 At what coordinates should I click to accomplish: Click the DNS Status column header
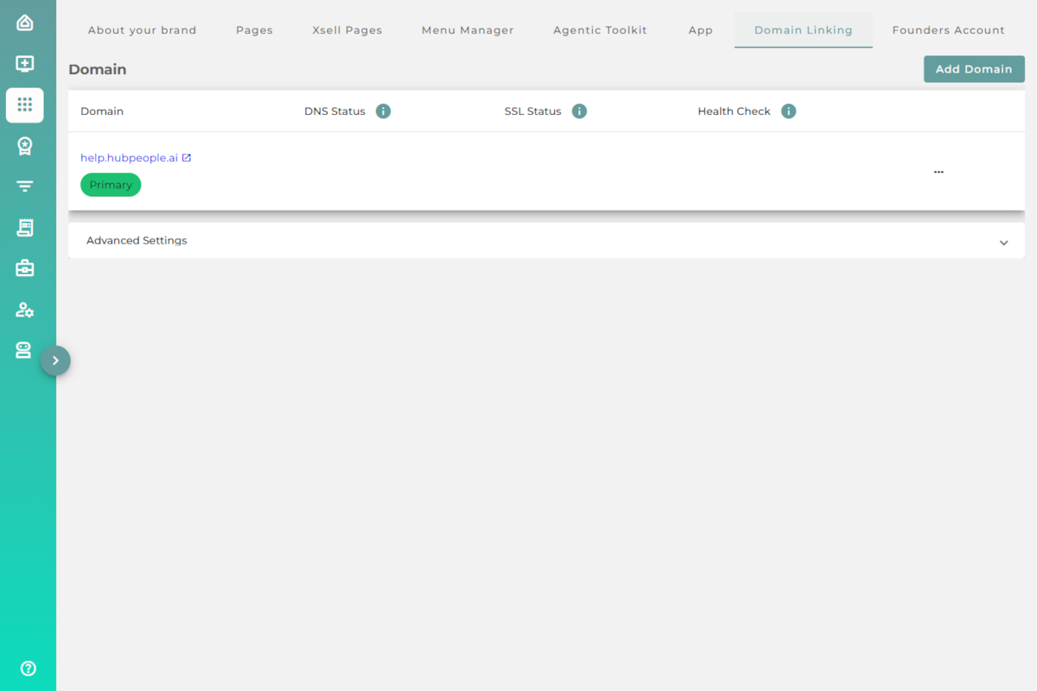pos(334,111)
